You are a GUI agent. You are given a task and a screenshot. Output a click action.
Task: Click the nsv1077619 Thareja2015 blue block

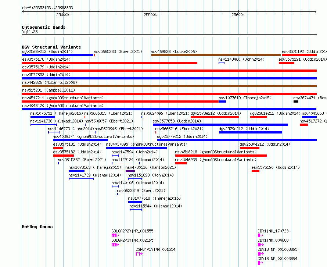click(223, 102)
